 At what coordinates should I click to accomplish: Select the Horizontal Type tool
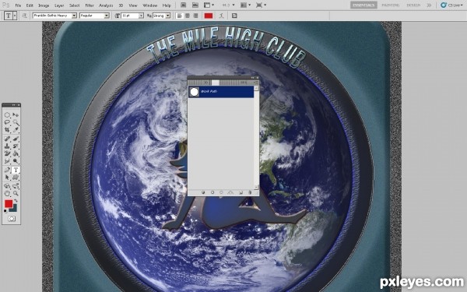click(x=16, y=170)
